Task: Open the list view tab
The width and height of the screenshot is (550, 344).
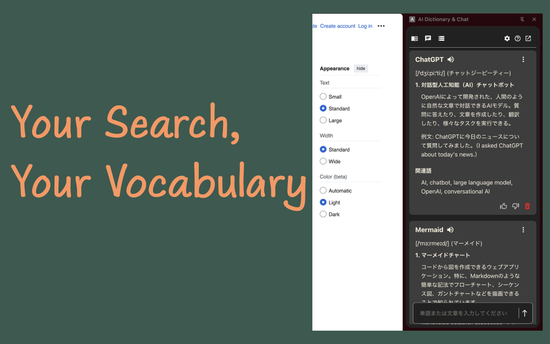Action: tap(441, 38)
